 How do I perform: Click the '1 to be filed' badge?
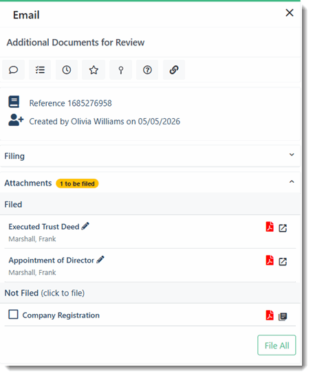(77, 184)
